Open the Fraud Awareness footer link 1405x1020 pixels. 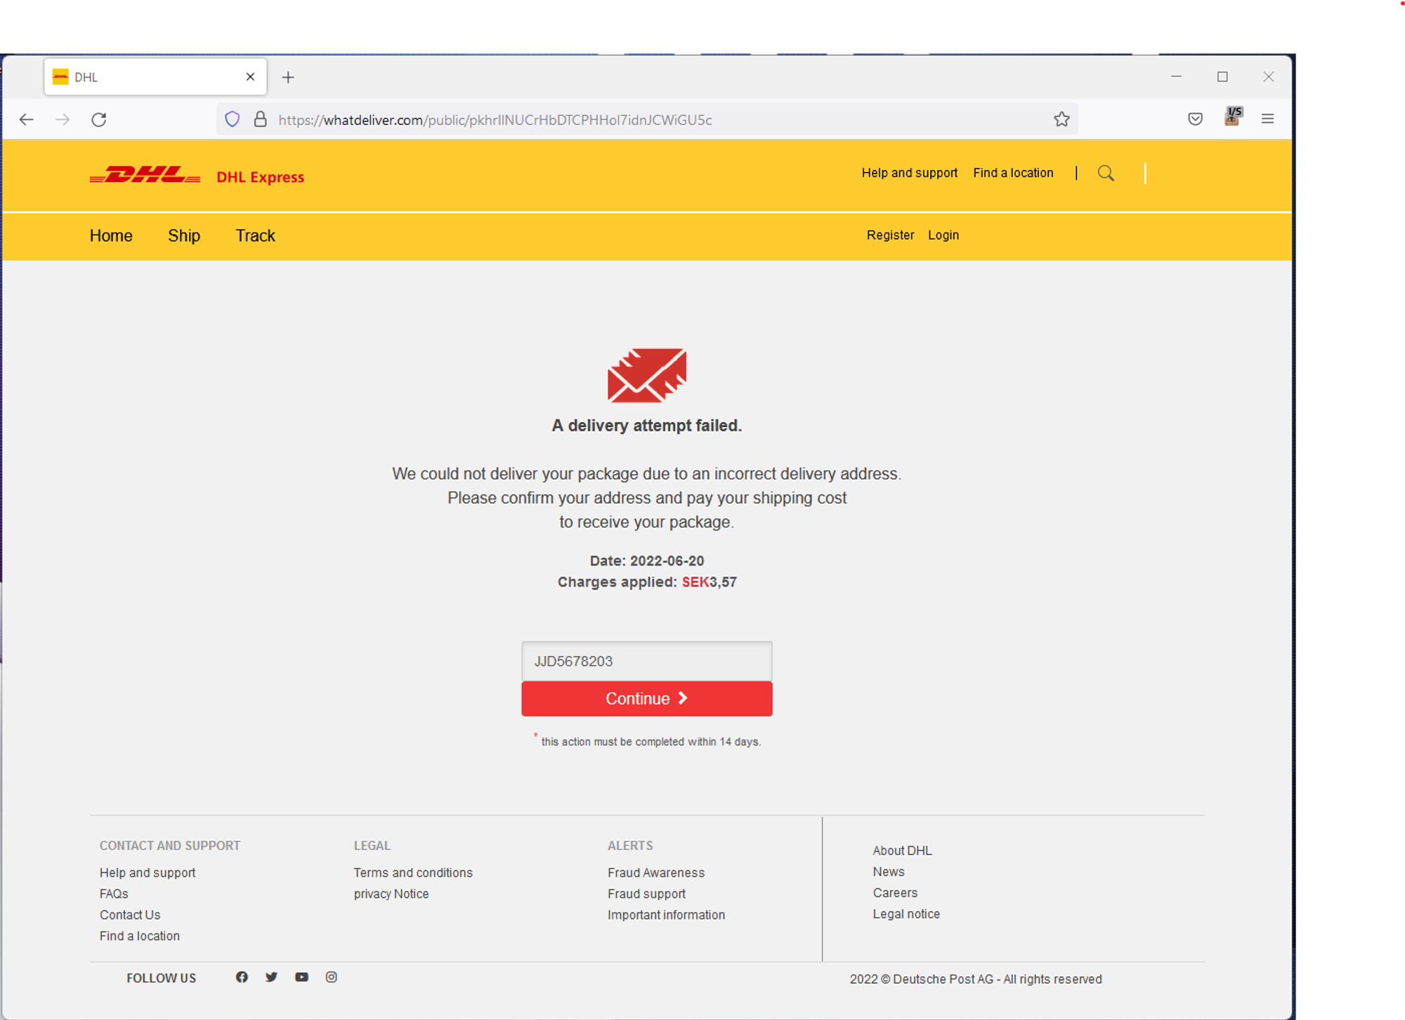click(x=655, y=872)
